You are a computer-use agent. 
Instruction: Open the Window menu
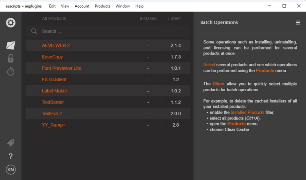click(123, 6)
